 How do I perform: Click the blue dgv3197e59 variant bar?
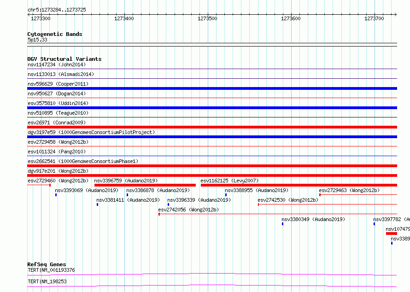(x=212, y=137)
